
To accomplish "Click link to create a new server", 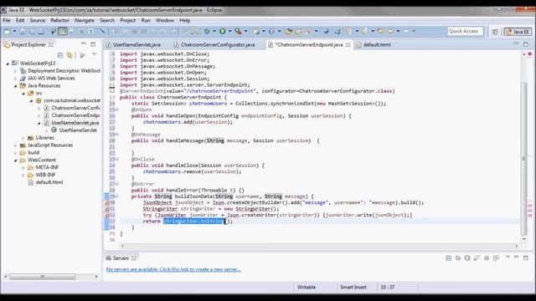I will pos(173,269).
